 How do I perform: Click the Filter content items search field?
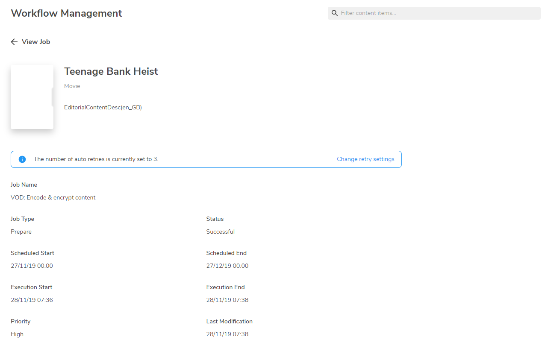(x=438, y=13)
